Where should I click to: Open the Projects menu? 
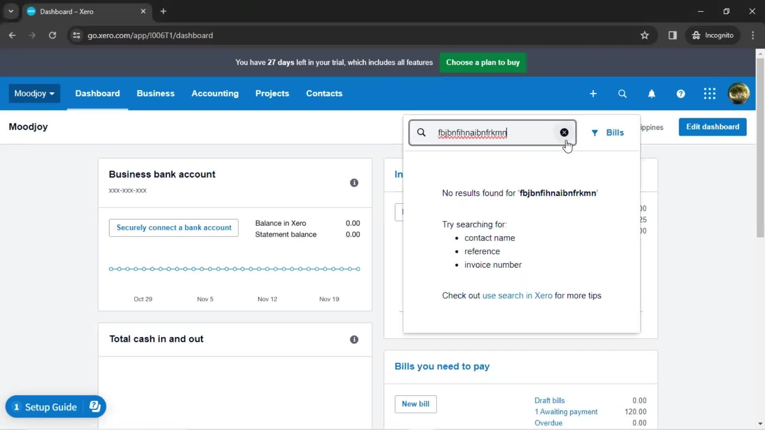click(x=272, y=94)
